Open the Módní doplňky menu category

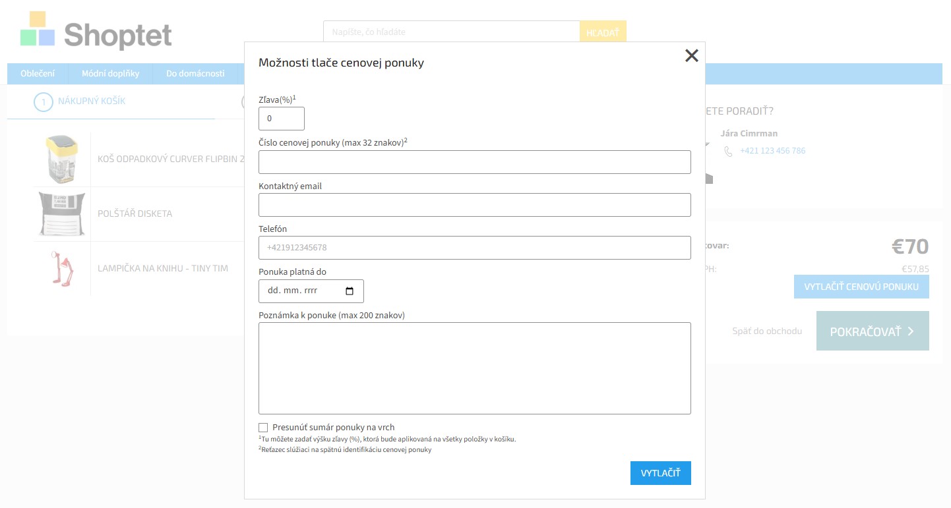pos(110,73)
